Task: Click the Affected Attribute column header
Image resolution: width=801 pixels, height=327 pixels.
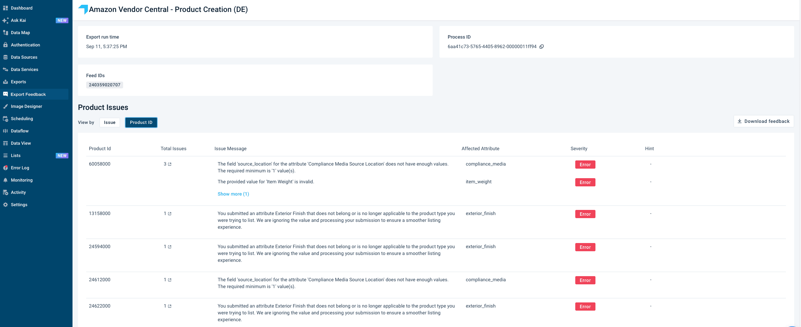Action: (x=480, y=149)
